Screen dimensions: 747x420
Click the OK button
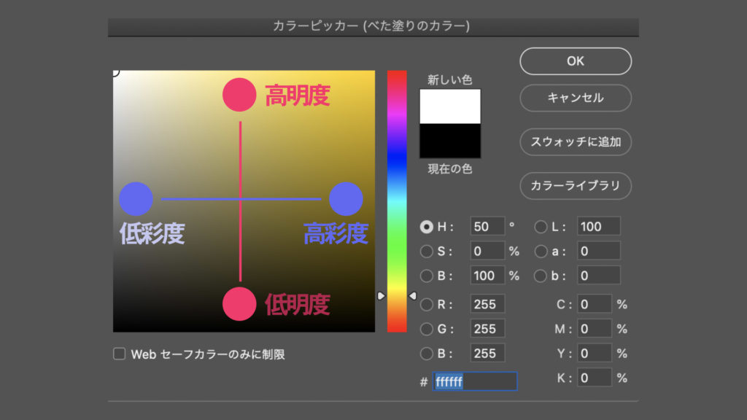pos(576,61)
